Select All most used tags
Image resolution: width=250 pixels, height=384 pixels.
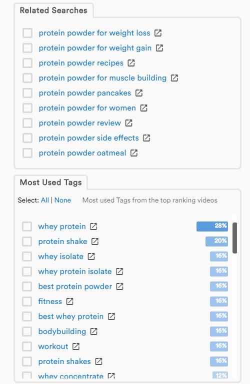pos(45,200)
